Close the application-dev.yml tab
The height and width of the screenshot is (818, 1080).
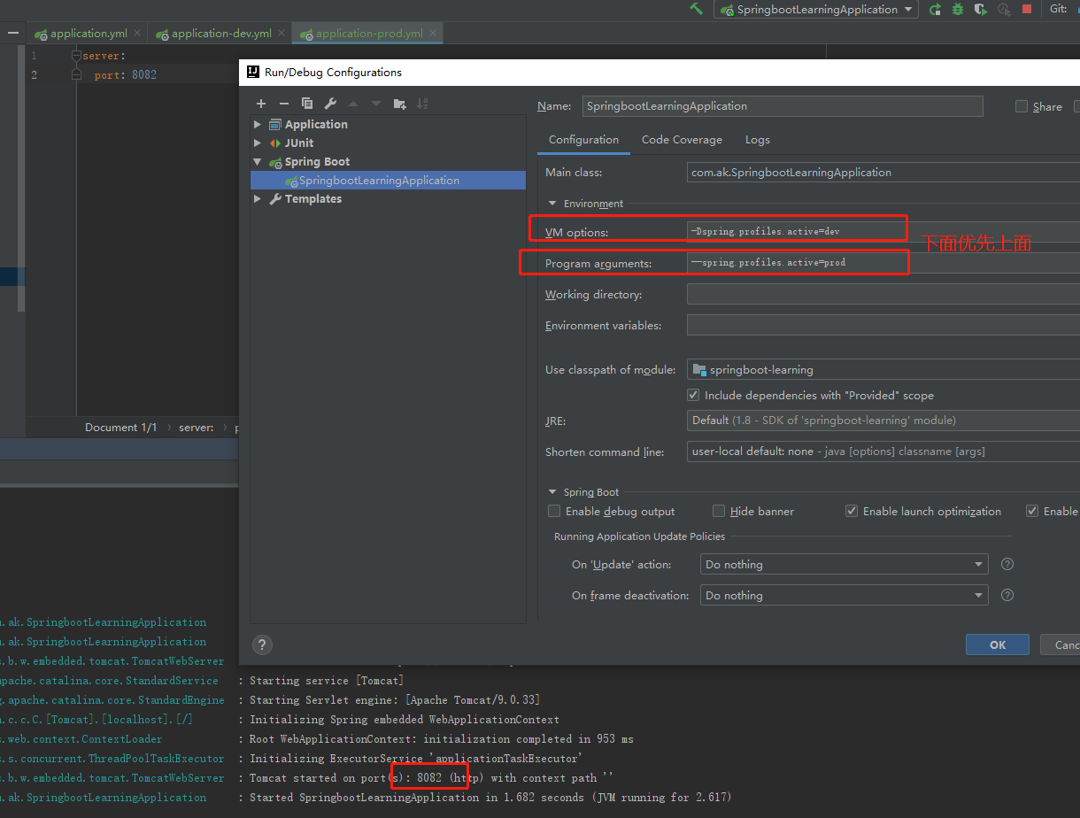282,33
